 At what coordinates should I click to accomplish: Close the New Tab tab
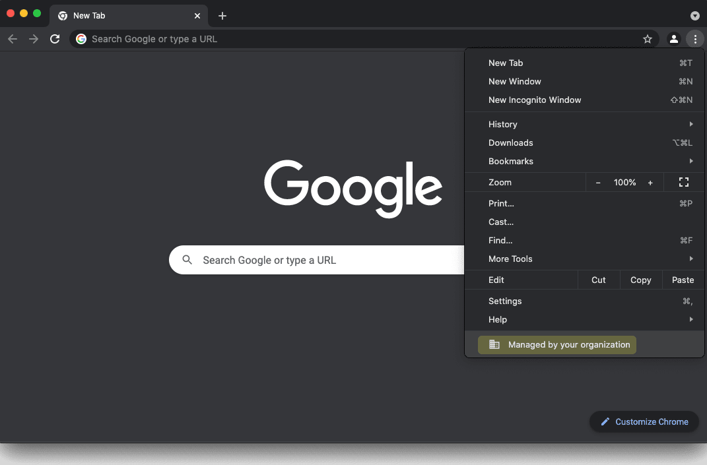[x=197, y=16]
